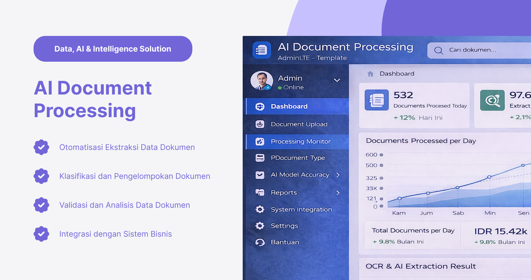531x280 pixels.
Task: Click the System Integration gear icon
Action: pyautogui.click(x=260, y=209)
